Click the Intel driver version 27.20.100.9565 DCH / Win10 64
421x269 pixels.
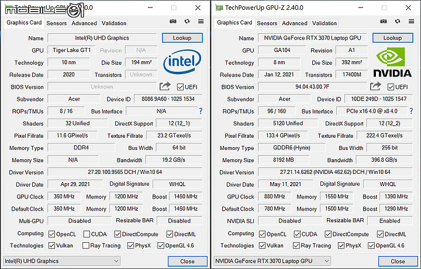(x=125, y=172)
